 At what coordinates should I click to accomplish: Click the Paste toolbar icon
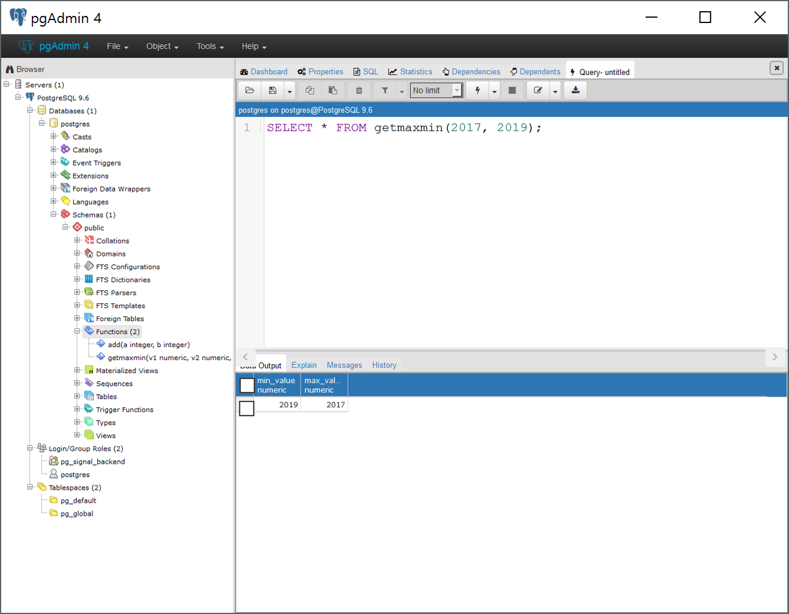point(333,90)
